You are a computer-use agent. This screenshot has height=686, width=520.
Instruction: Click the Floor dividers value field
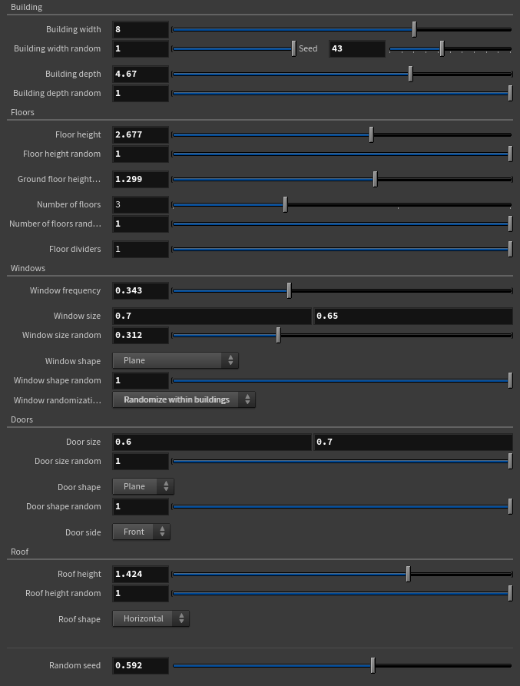[141, 249]
